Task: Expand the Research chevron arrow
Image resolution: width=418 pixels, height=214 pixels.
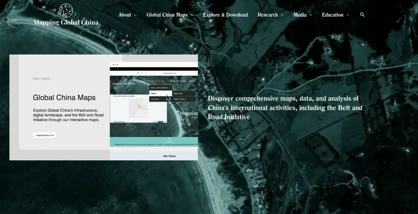Action: click(x=282, y=15)
